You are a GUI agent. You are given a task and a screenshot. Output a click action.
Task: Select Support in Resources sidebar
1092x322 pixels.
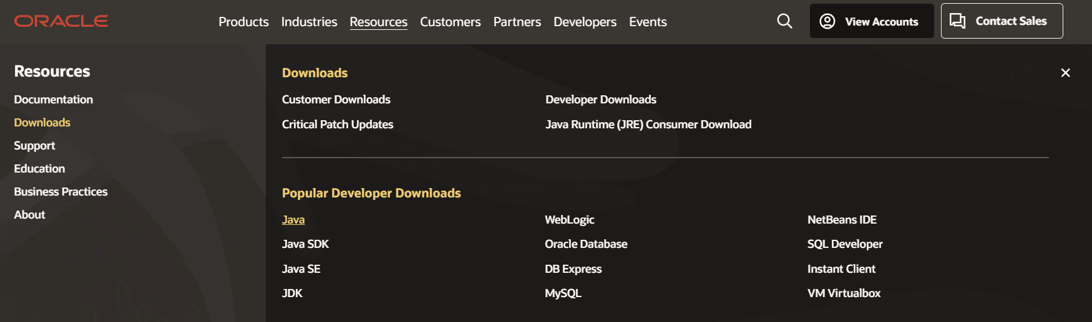(x=34, y=146)
